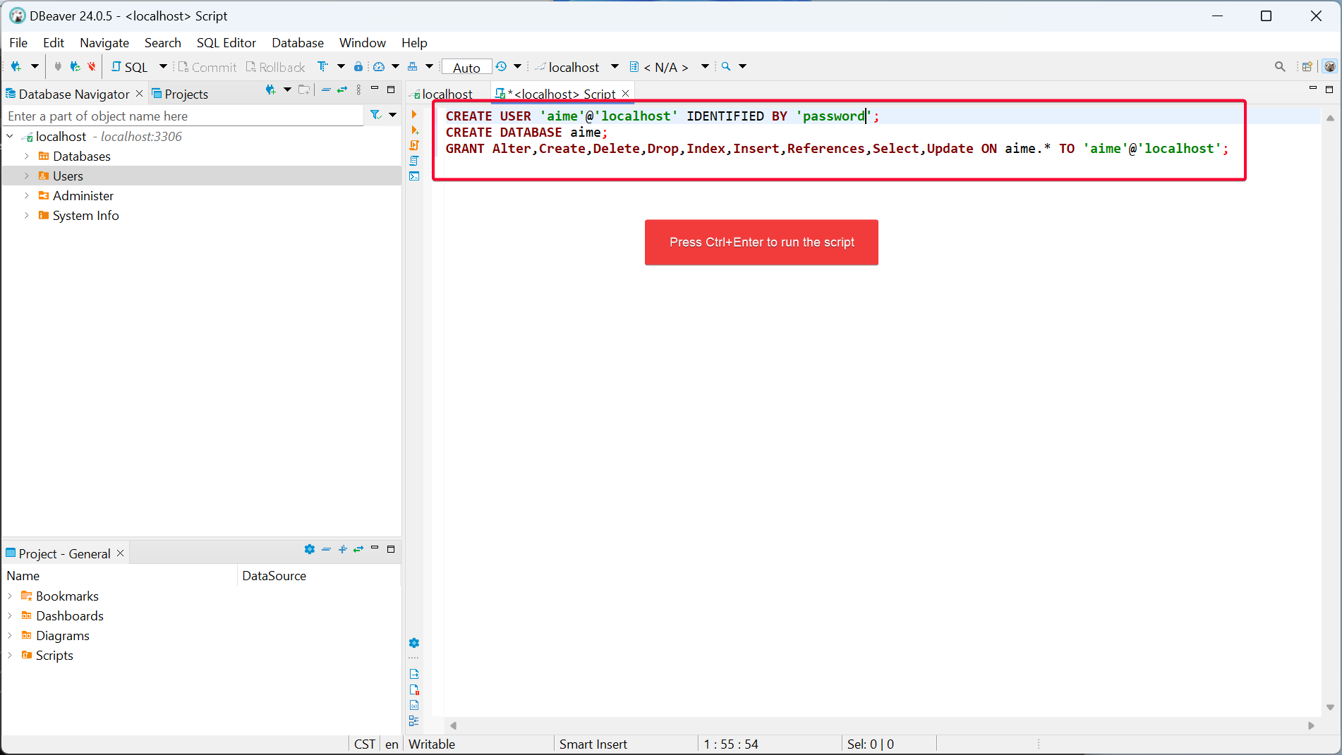
Task: Click the Rollback button
Action: coord(275,67)
